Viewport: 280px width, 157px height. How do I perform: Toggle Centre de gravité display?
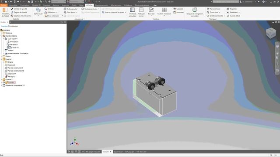19,9
